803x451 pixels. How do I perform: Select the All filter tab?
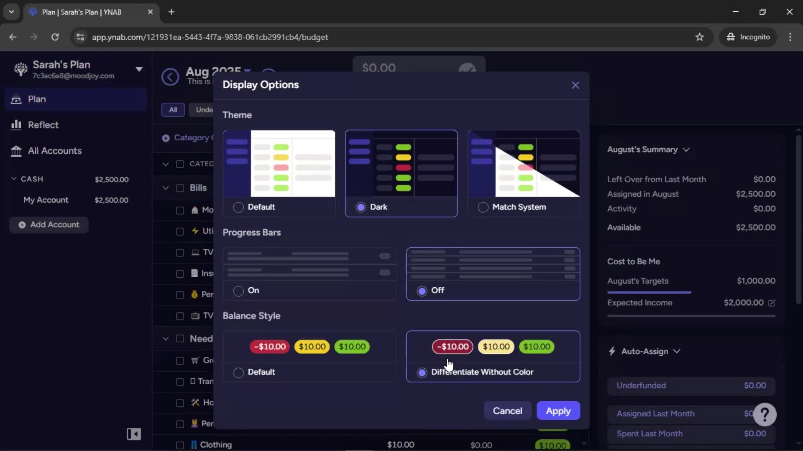pyautogui.click(x=173, y=110)
